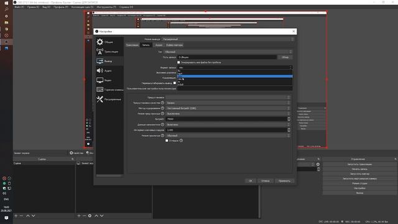This screenshot has width=398, height=224.
Task: Open Windows Start menu
Action: tap(6, 2)
